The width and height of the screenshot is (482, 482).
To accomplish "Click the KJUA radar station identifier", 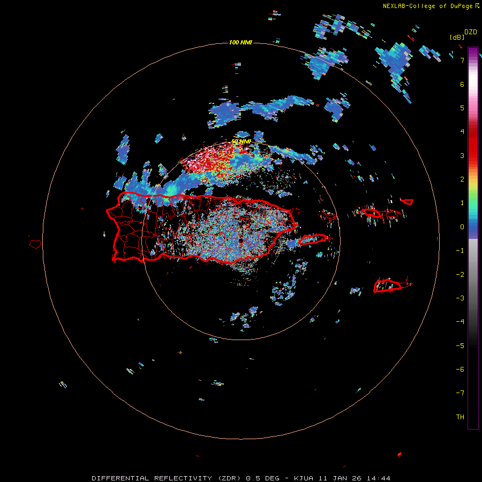I will point(303,478).
